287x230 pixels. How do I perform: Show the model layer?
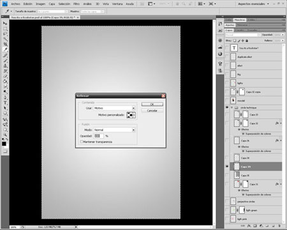click(227, 100)
